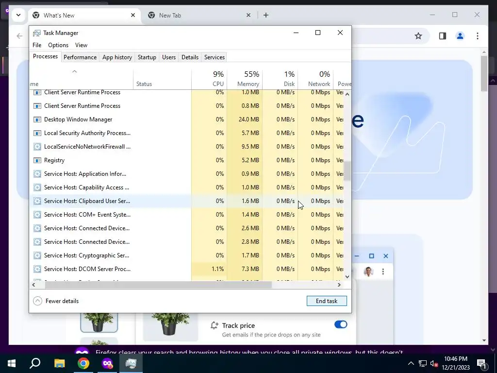Close the What's New tab
This screenshot has width=497, height=373.
point(133,15)
